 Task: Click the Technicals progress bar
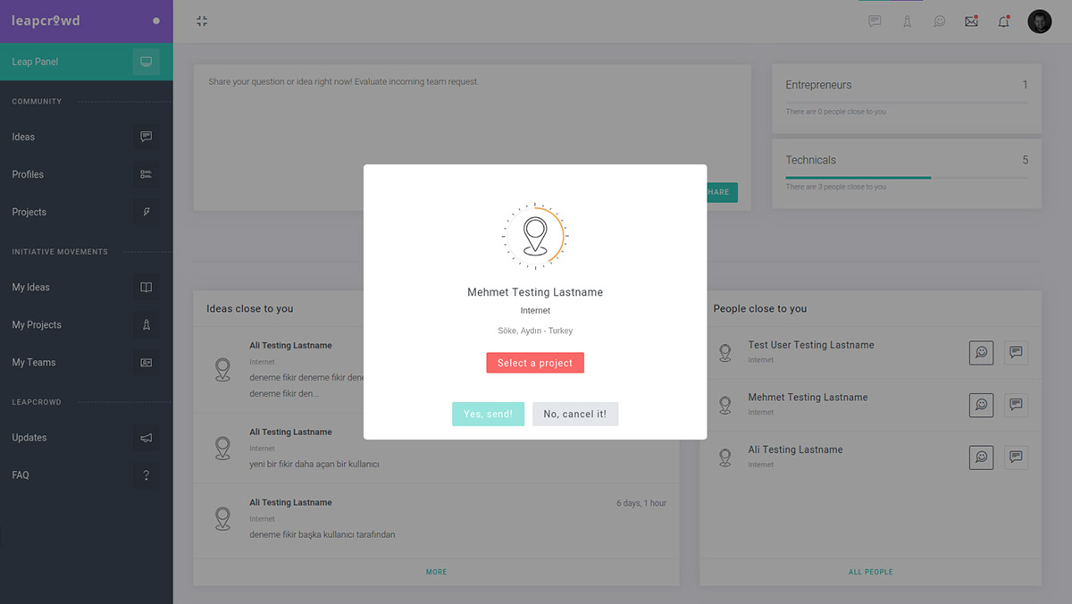click(x=907, y=178)
